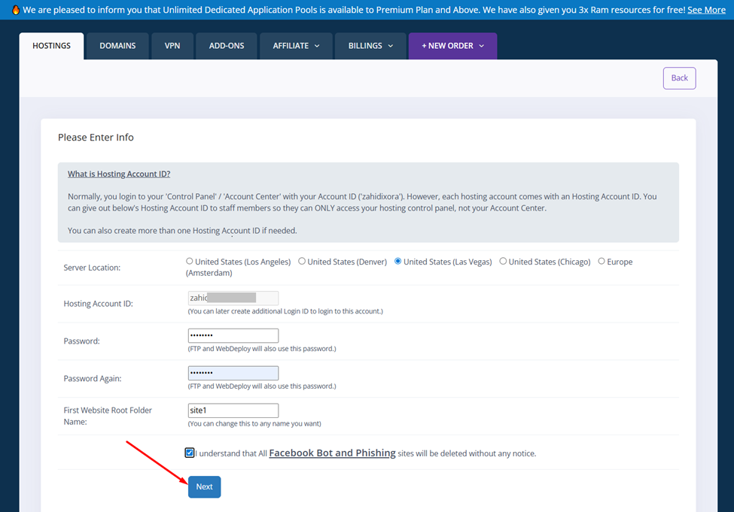Expand the Affiliate dropdown menu

tap(296, 46)
